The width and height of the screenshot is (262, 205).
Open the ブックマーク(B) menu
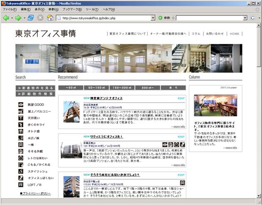click(x=72, y=9)
